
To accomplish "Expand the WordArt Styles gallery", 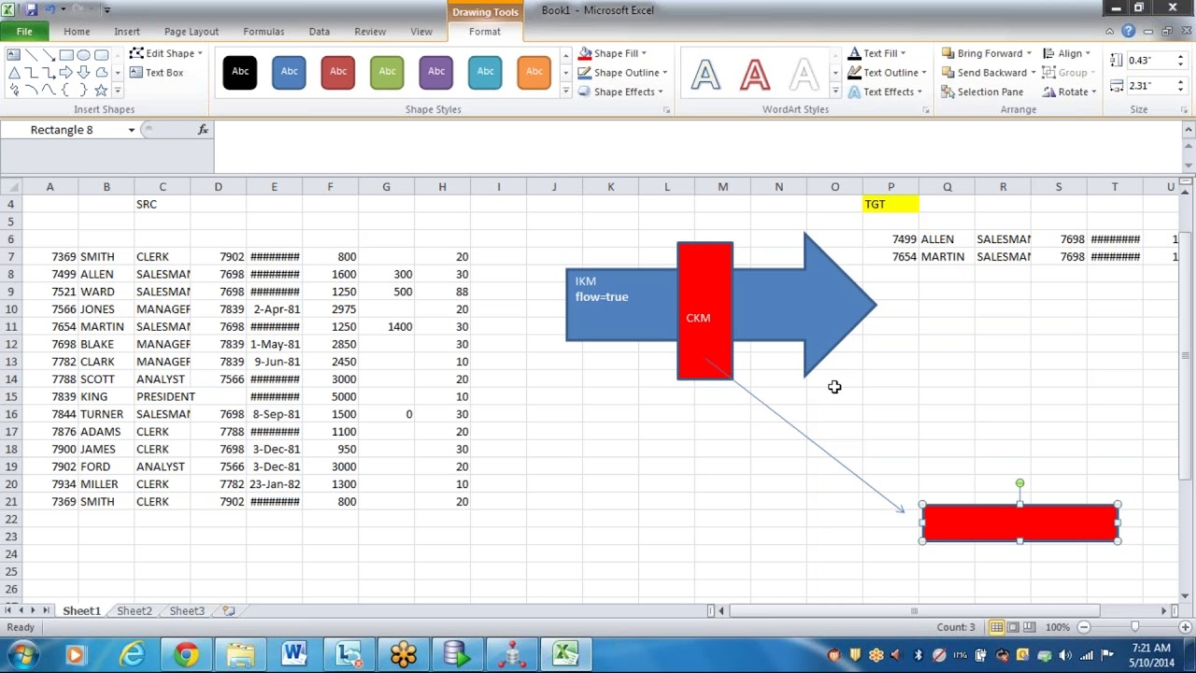I will [835, 91].
